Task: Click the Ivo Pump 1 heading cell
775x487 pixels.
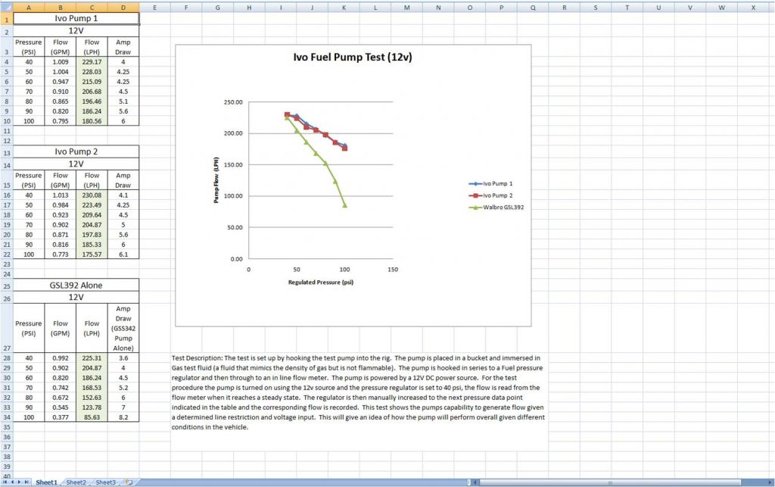Action: (76, 17)
